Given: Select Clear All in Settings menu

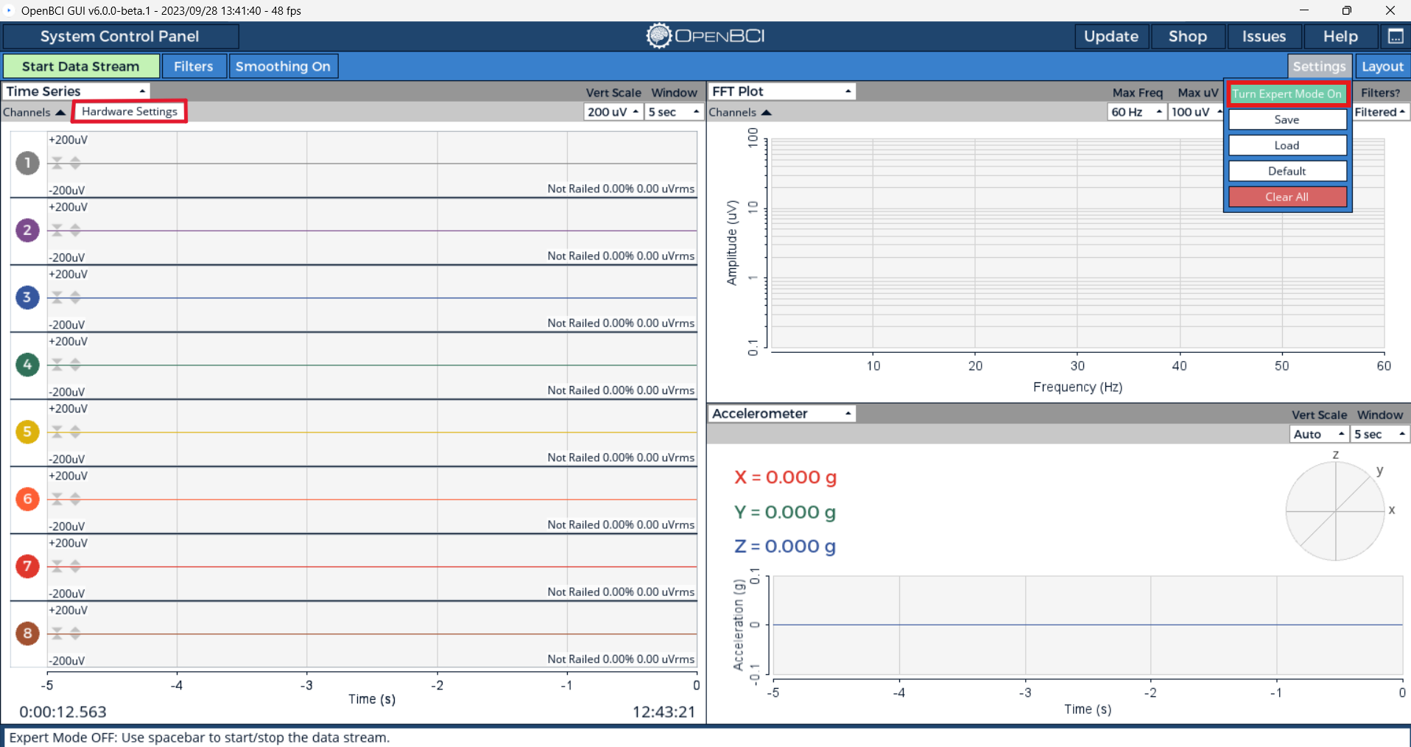Looking at the screenshot, I should (1287, 197).
